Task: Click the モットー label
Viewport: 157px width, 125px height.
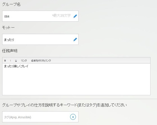Action: pyautogui.click(x=8, y=27)
